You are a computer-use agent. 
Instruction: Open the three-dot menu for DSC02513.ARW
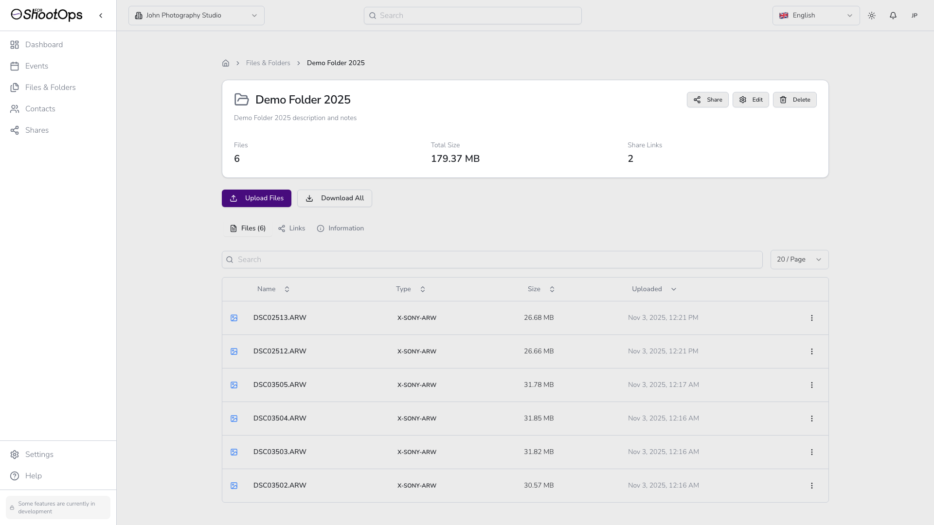tap(811, 318)
